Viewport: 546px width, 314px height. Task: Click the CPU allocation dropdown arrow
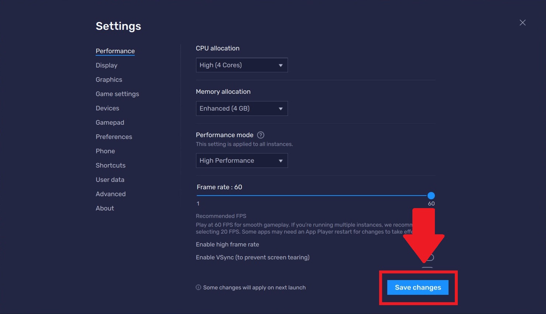pyautogui.click(x=280, y=65)
